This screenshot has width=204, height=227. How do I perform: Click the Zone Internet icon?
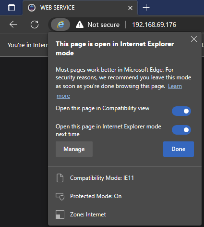[x=60, y=214]
